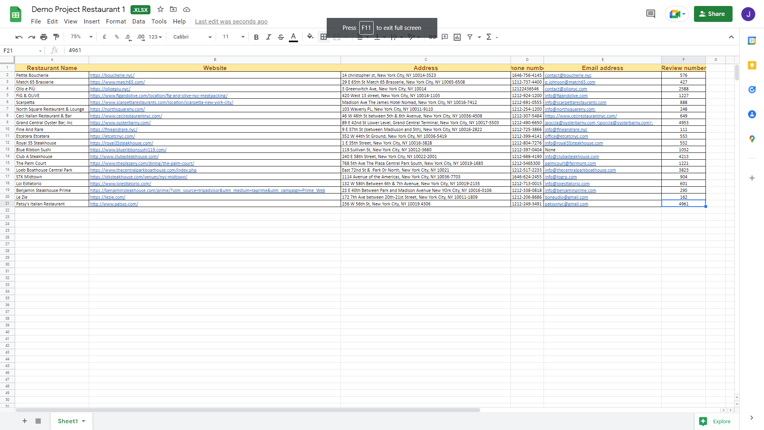Image resolution: width=764 pixels, height=430 pixels.
Task: Open the Calibri font dropdown
Action: click(x=193, y=37)
